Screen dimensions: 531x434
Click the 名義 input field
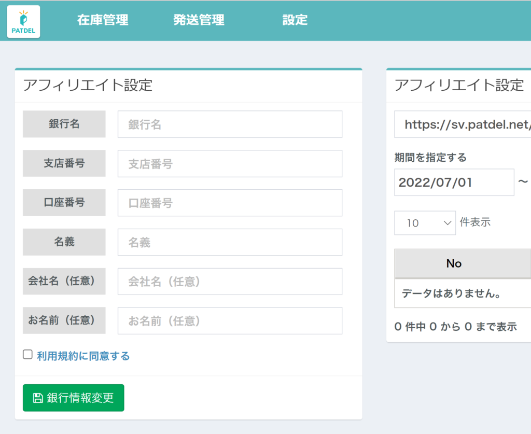coord(230,242)
